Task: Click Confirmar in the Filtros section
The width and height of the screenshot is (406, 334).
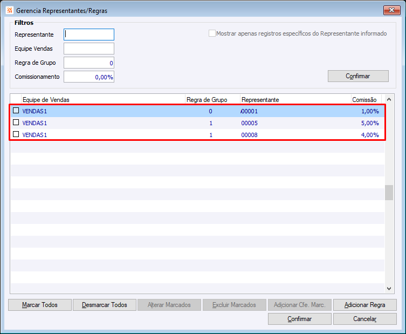Action: tap(358, 76)
